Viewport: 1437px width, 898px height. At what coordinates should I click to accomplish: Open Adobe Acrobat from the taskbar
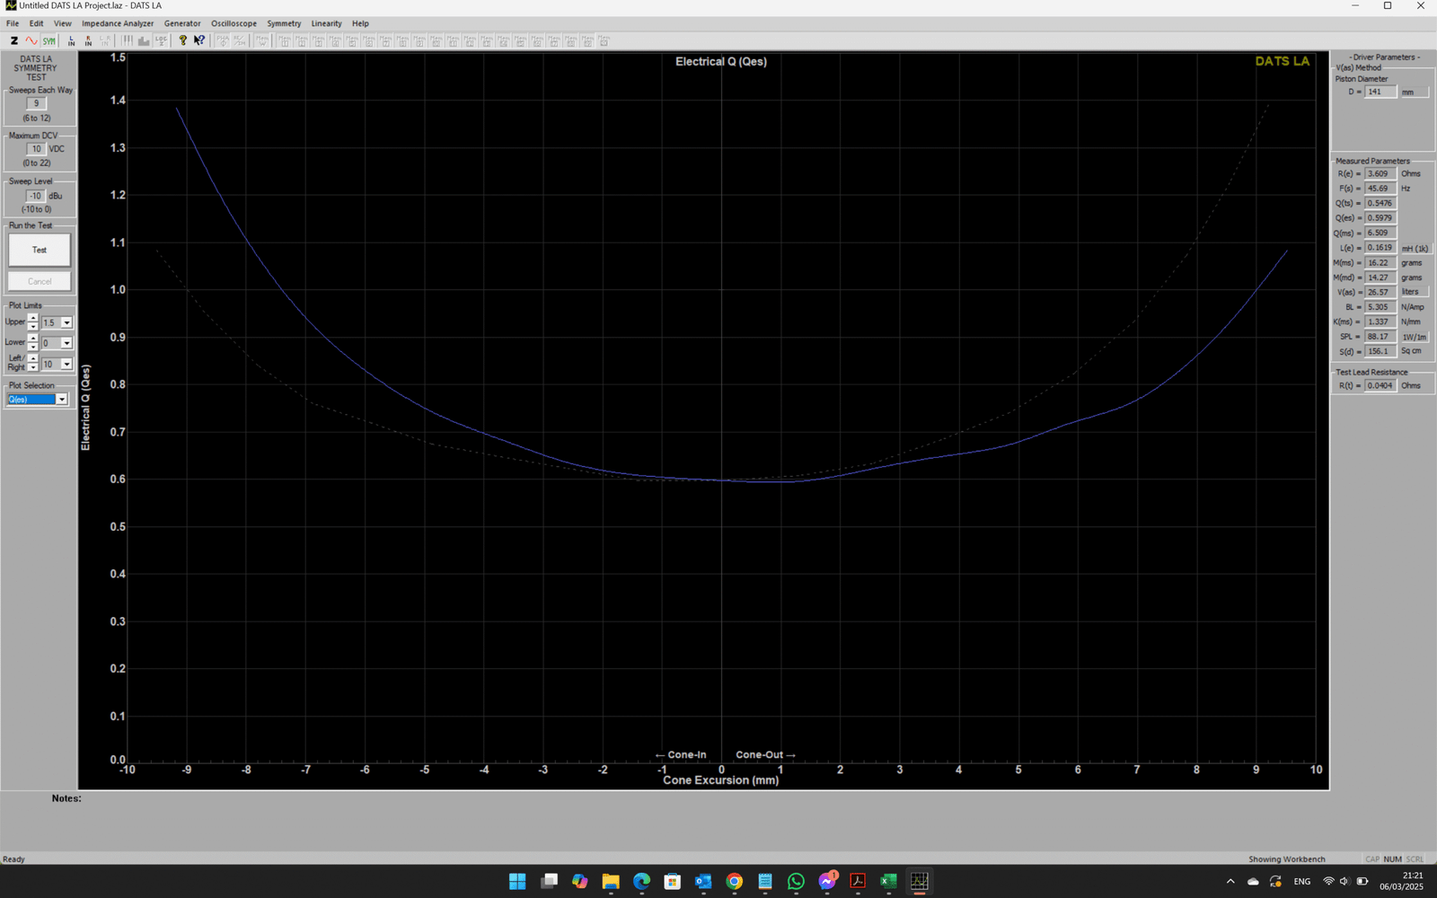[x=858, y=881]
